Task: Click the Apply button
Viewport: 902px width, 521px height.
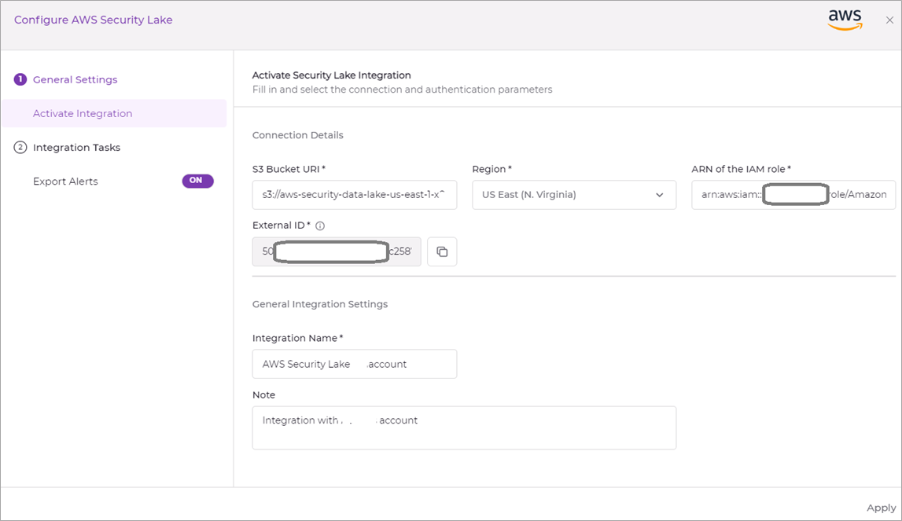Action: click(881, 508)
